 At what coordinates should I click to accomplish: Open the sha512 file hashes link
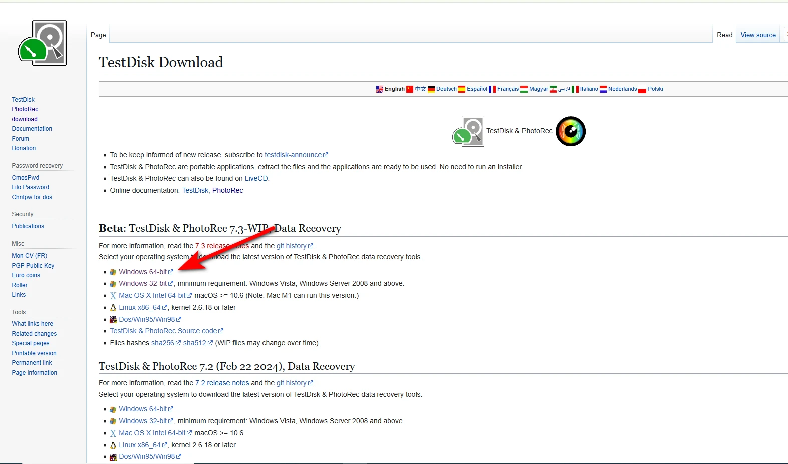pos(198,343)
